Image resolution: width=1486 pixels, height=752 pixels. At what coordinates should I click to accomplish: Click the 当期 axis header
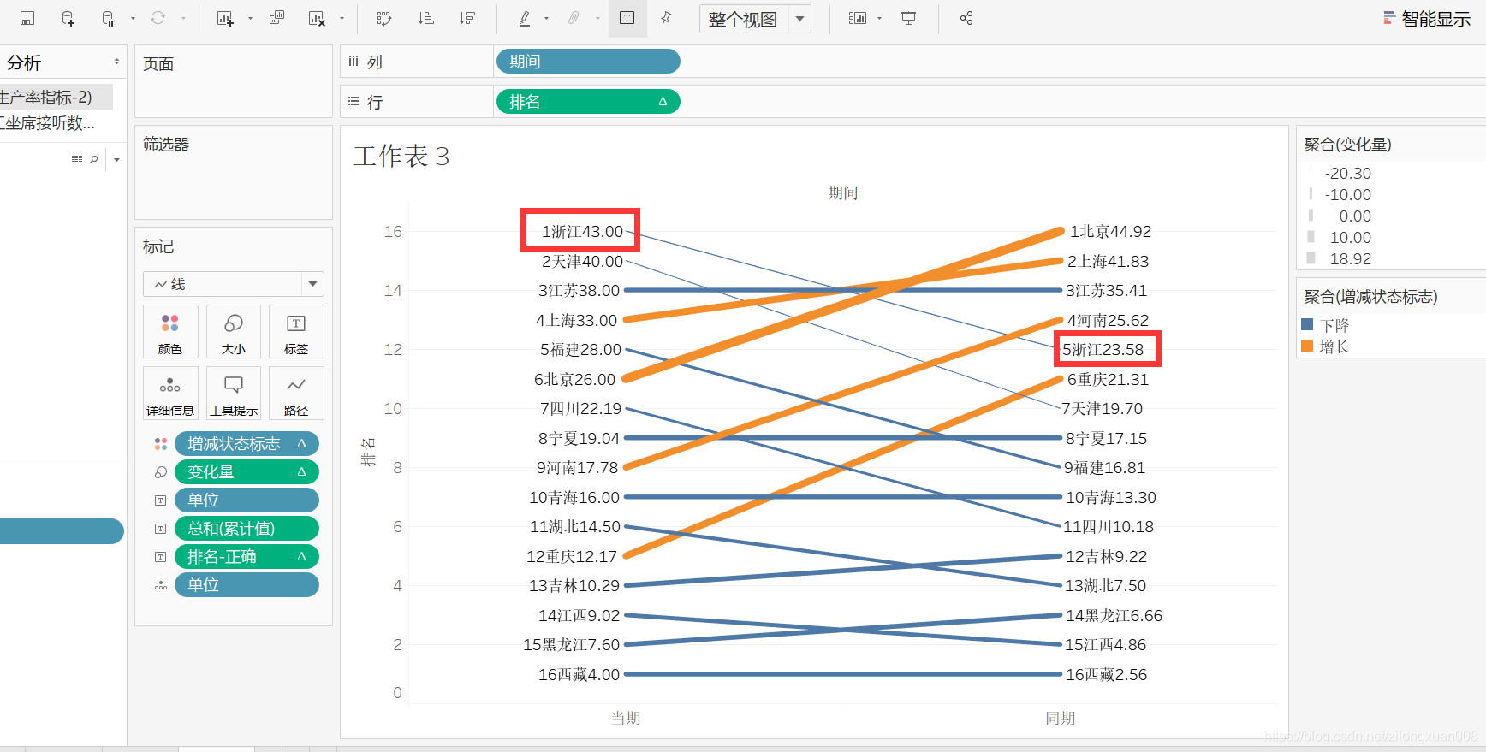(x=626, y=719)
